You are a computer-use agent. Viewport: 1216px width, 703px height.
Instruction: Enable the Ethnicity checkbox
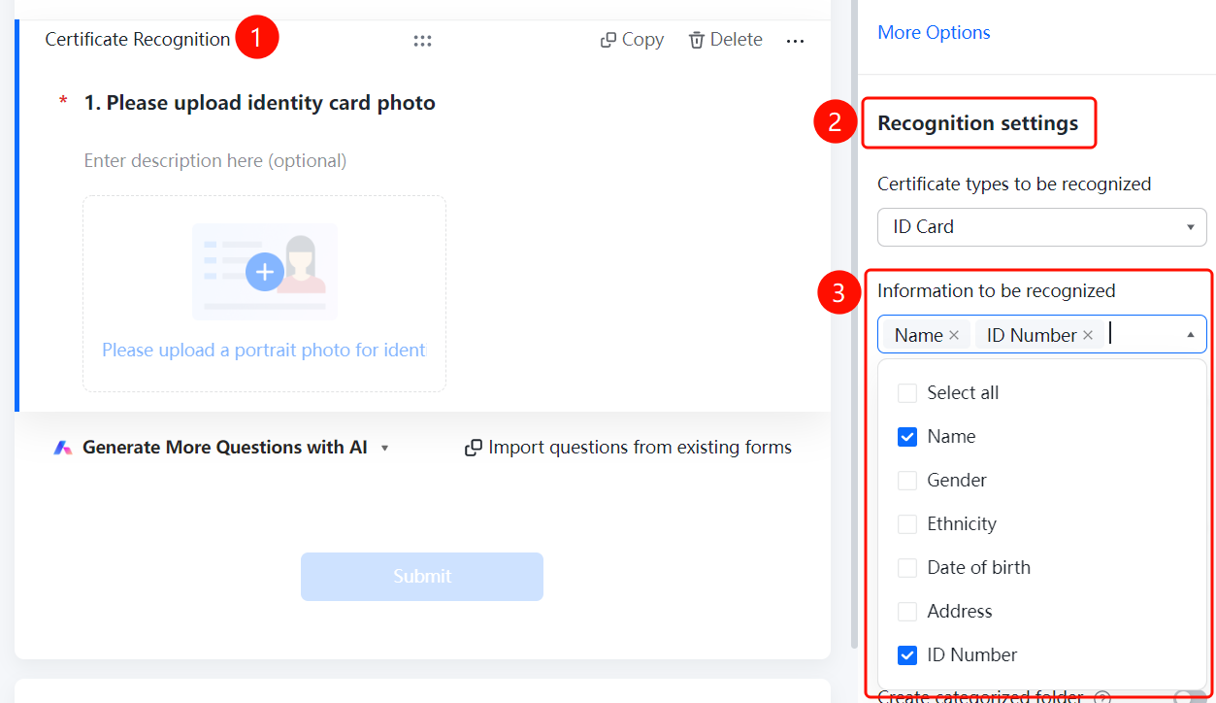tap(907, 524)
